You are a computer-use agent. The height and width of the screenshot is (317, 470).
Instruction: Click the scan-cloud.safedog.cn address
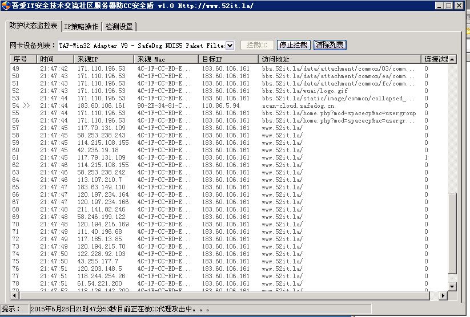point(298,105)
